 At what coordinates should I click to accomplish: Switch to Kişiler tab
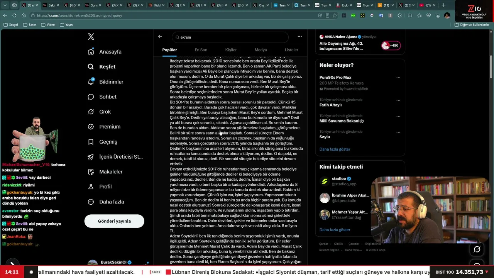pos(231,50)
